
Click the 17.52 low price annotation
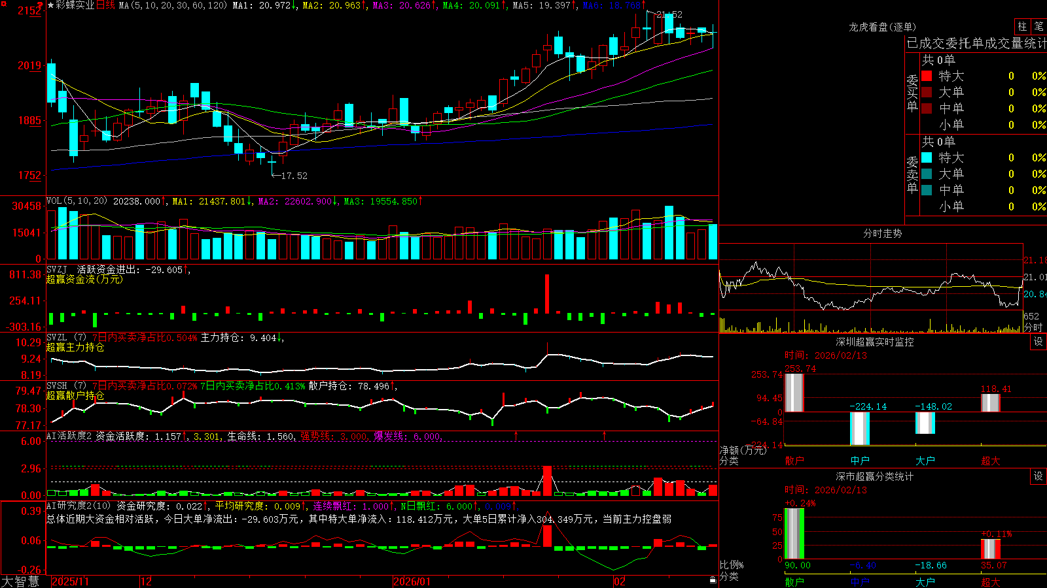coord(294,176)
